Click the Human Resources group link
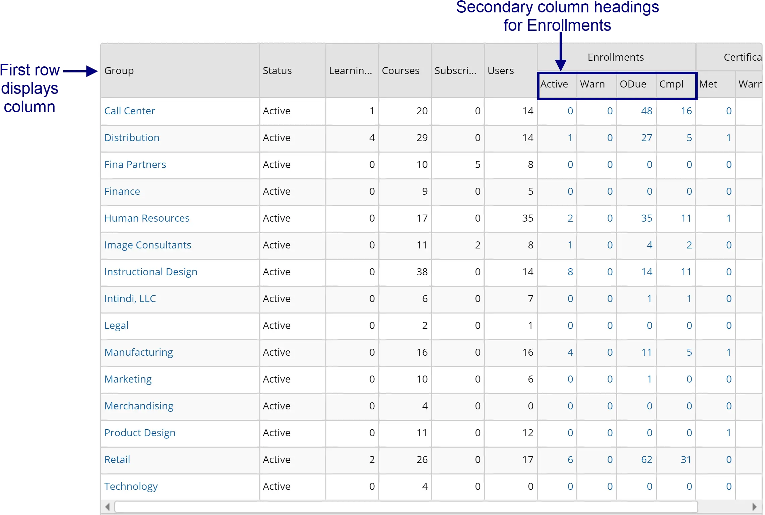The width and height of the screenshot is (765, 515). tap(147, 218)
